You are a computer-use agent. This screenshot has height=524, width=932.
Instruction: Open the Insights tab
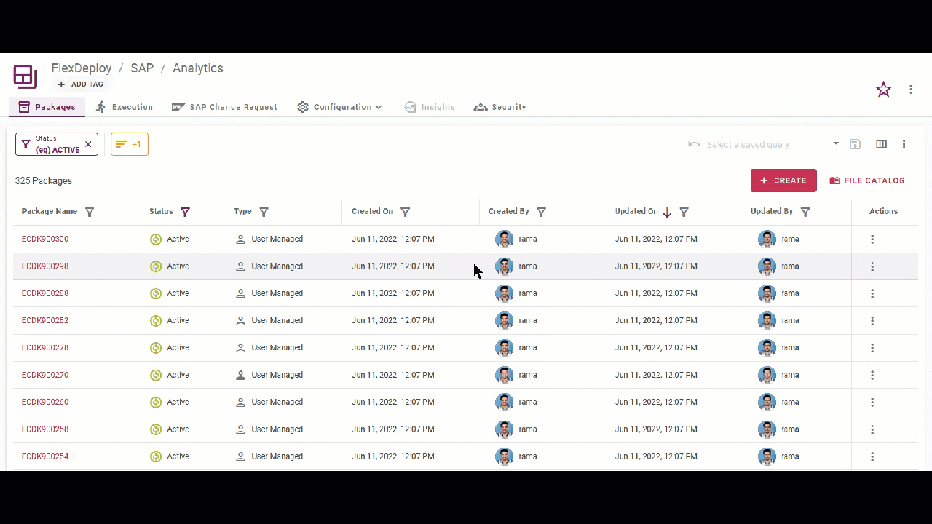pos(430,107)
